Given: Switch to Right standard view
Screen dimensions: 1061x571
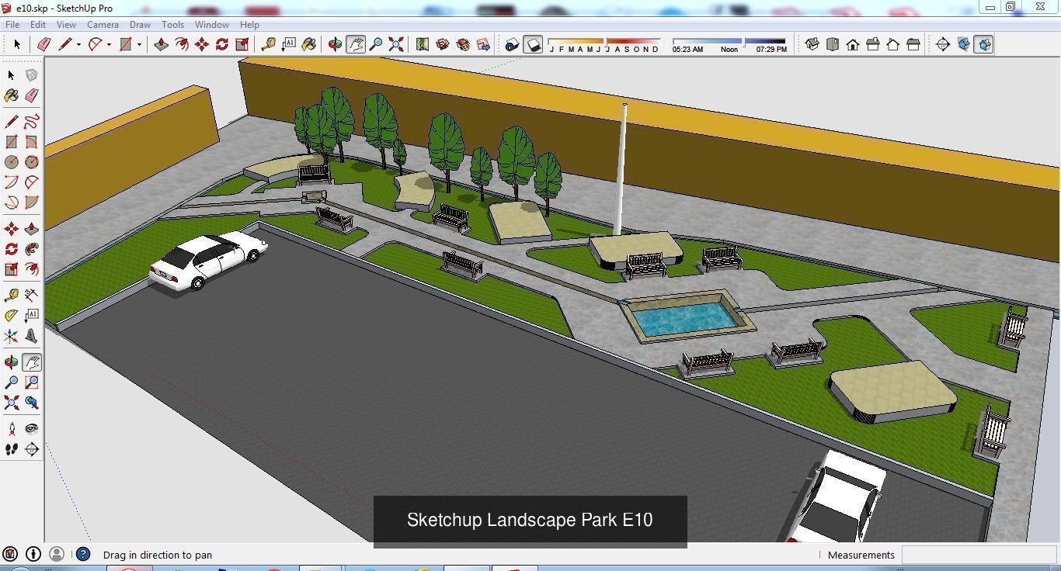Looking at the screenshot, I should [x=873, y=44].
